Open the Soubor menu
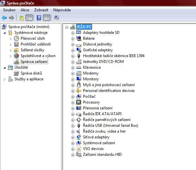Viewport: 196px width, 170px height. tap(9, 10)
